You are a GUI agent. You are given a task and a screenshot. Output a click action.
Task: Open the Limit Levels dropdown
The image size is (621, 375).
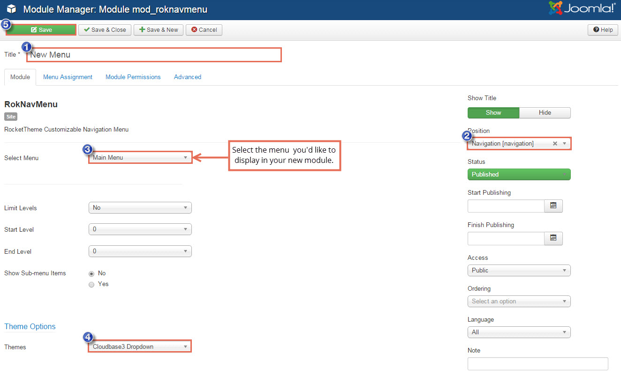(x=140, y=208)
